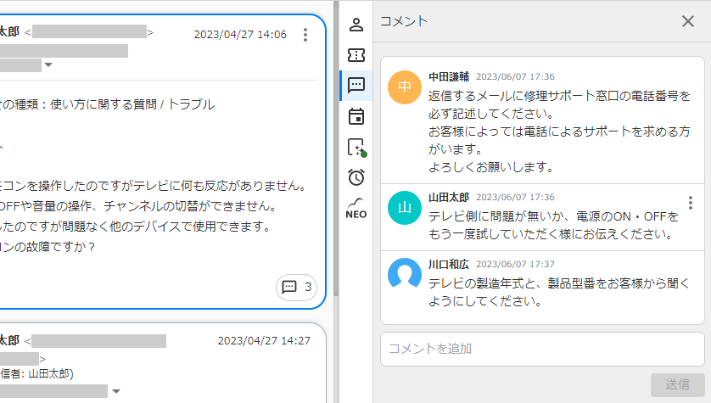Screen dimensions: 711x403
Task: Expand recipient details of 14:06 message
Action: [x=48, y=64]
